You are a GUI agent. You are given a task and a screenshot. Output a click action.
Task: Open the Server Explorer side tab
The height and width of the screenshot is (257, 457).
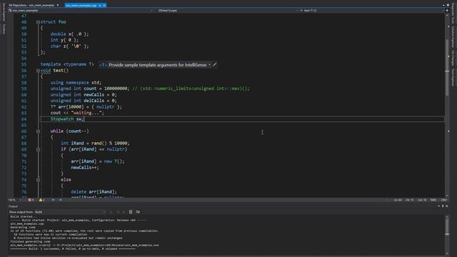click(x=4, y=12)
